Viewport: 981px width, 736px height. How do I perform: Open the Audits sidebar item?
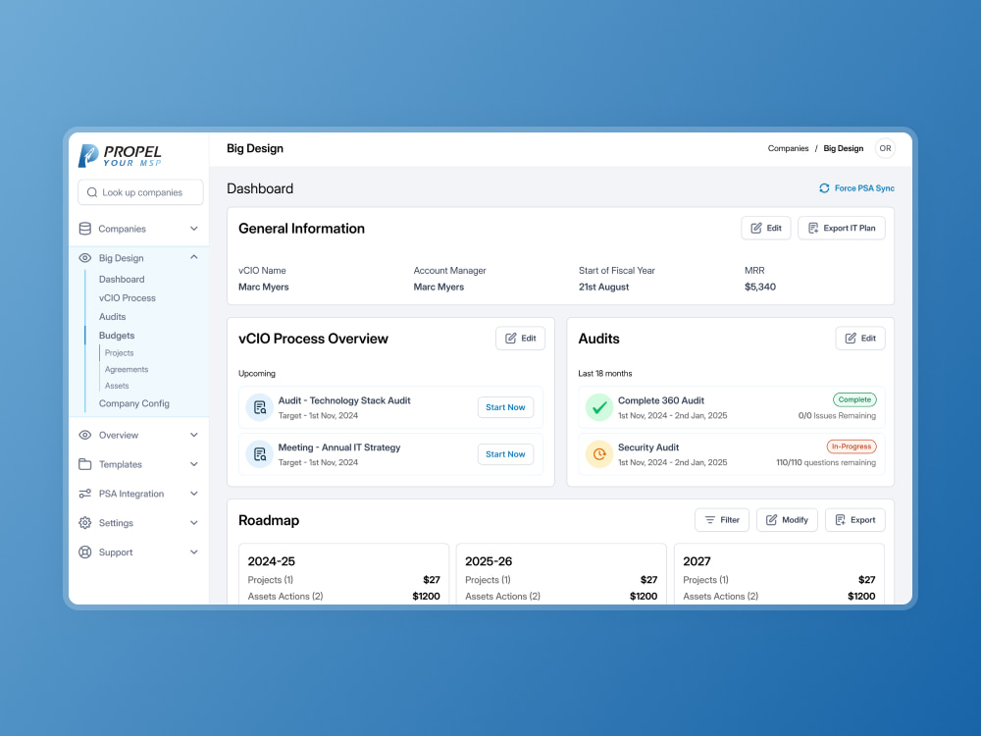[x=112, y=317]
